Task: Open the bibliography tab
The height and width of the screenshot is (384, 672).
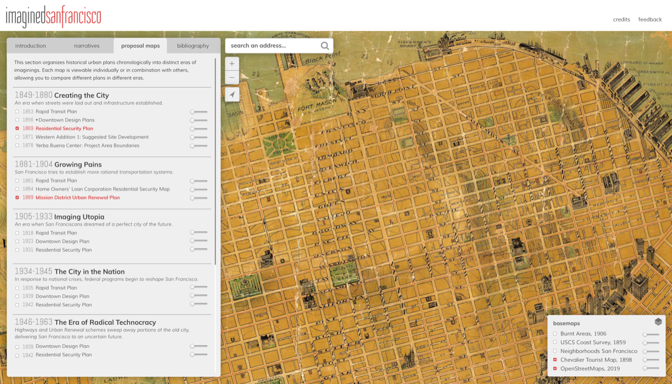Action: [x=193, y=46]
